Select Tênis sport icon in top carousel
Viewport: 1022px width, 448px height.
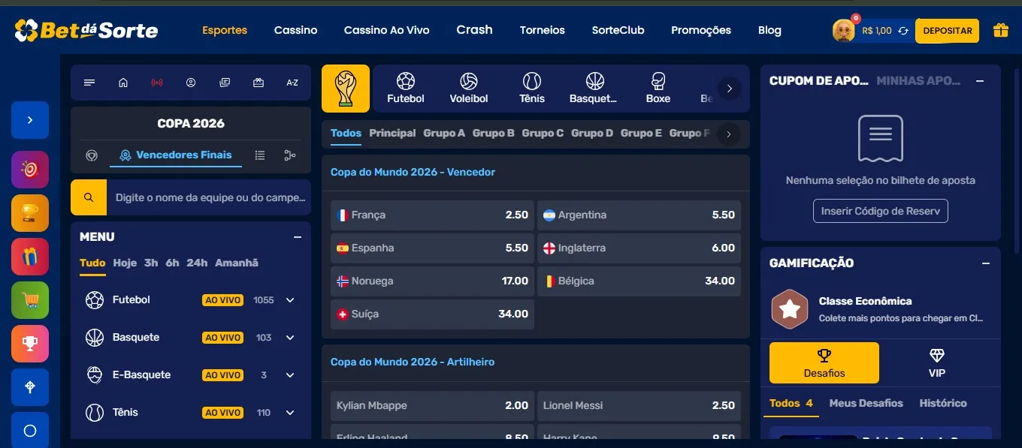pyautogui.click(x=532, y=88)
